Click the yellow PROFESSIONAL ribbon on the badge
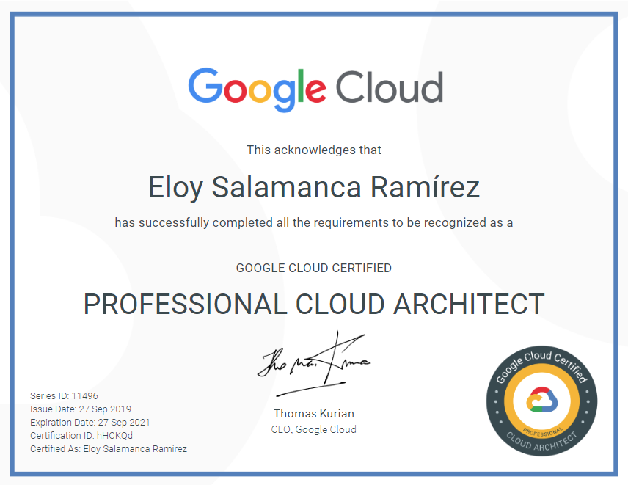The height and width of the screenshot is (485, 628). (542, 427)
